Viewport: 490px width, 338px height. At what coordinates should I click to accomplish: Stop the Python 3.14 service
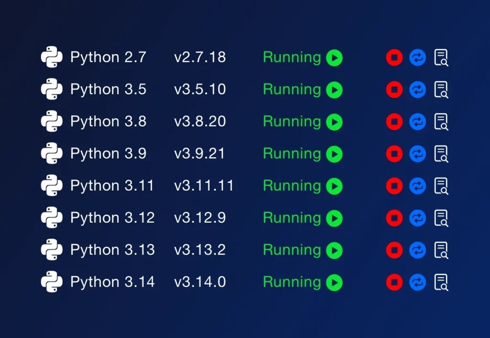tap(394, 282)
